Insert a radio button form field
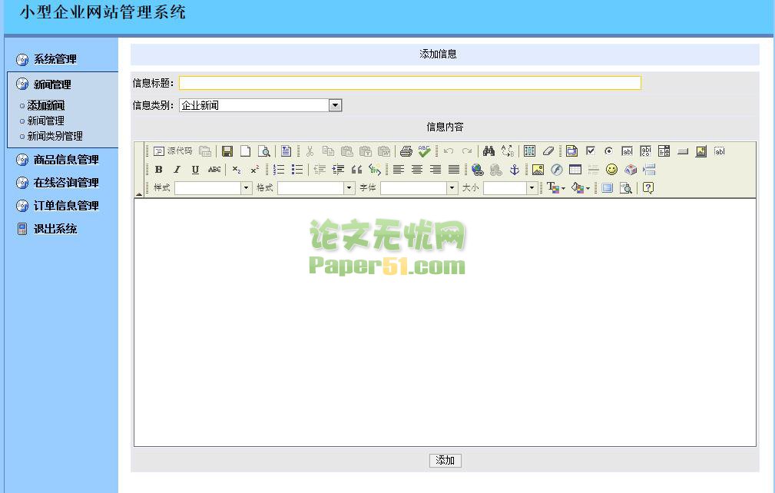Screen dimensions: 775x493 [608, 151]
